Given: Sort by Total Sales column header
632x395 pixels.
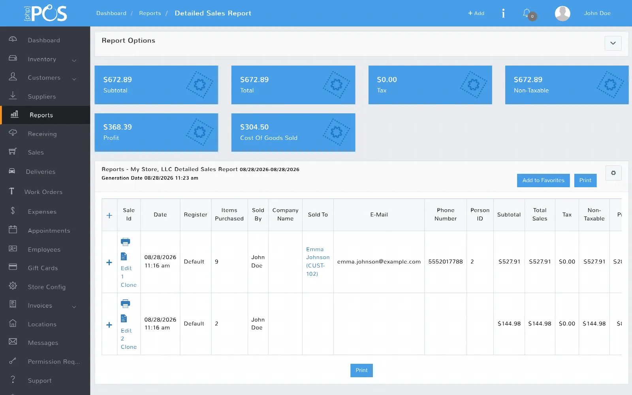Looking at the screenshot, I should point(540,214).
